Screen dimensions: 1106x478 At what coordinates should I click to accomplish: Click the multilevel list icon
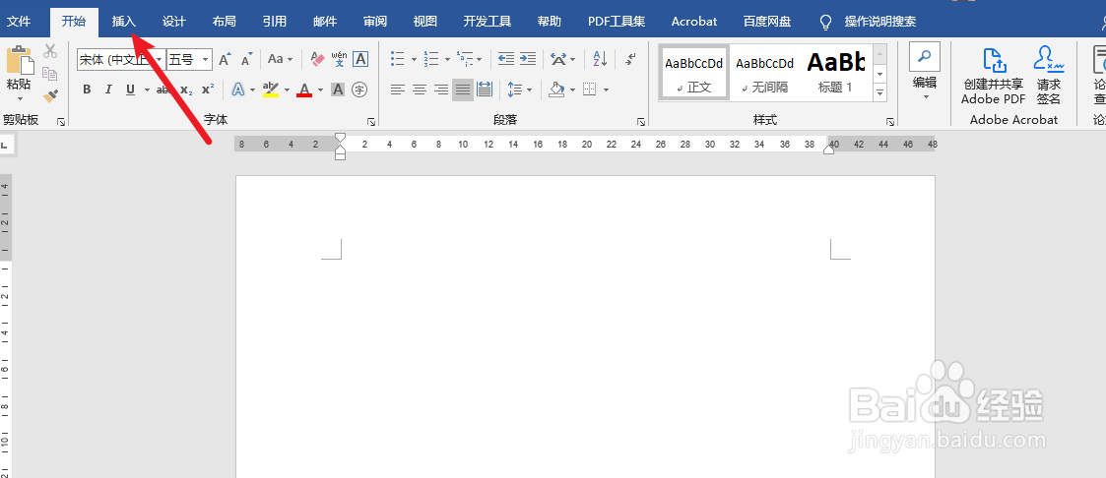click(464, 59)
